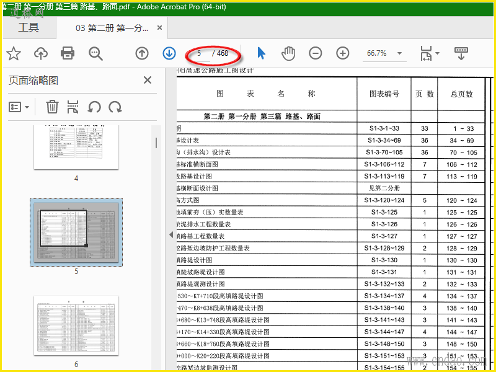
Task: Click cell S1-3-131
Action: coord(384,272)
